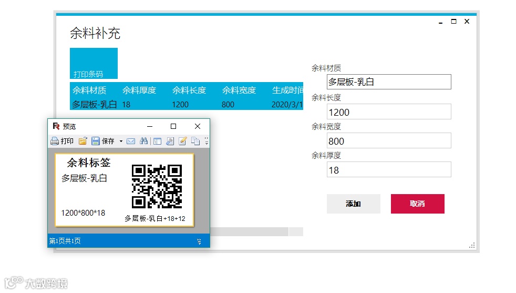The width and height of the screenshot is (516, 293).
Task: Close the 余料补充 main window
Action: tap(467, 22)
